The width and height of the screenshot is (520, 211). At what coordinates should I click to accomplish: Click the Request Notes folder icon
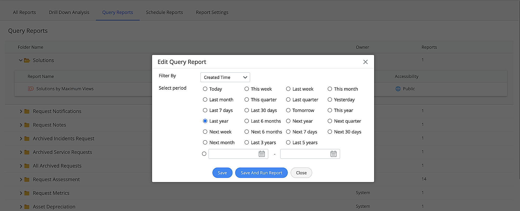click(x=27, y=125)
